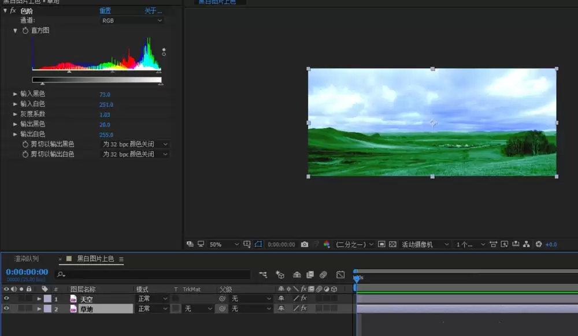Click the 重置 reset link
This screenshot has width=578, height=336.
click(105, 10)
